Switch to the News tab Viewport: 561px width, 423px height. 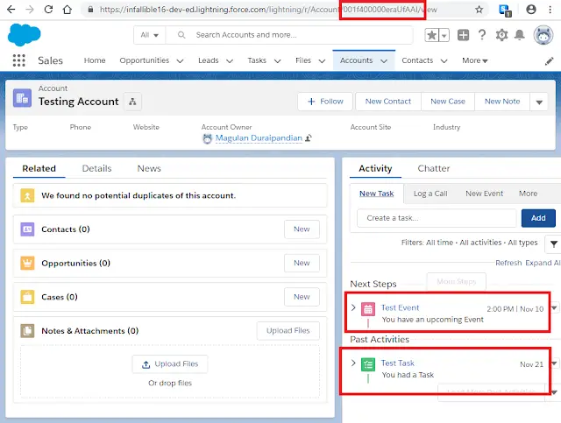[x=149, y=168]
